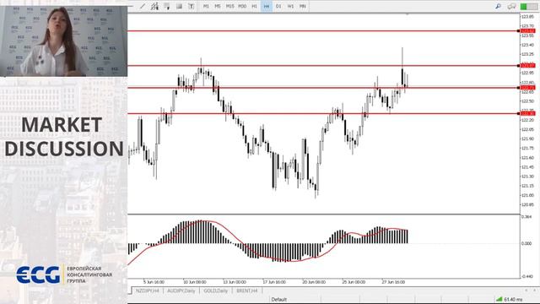The image size is (540, 304).
Task: Switch chart to H1 timeframe
Action: pyautogui.click(x=254, y=6)
